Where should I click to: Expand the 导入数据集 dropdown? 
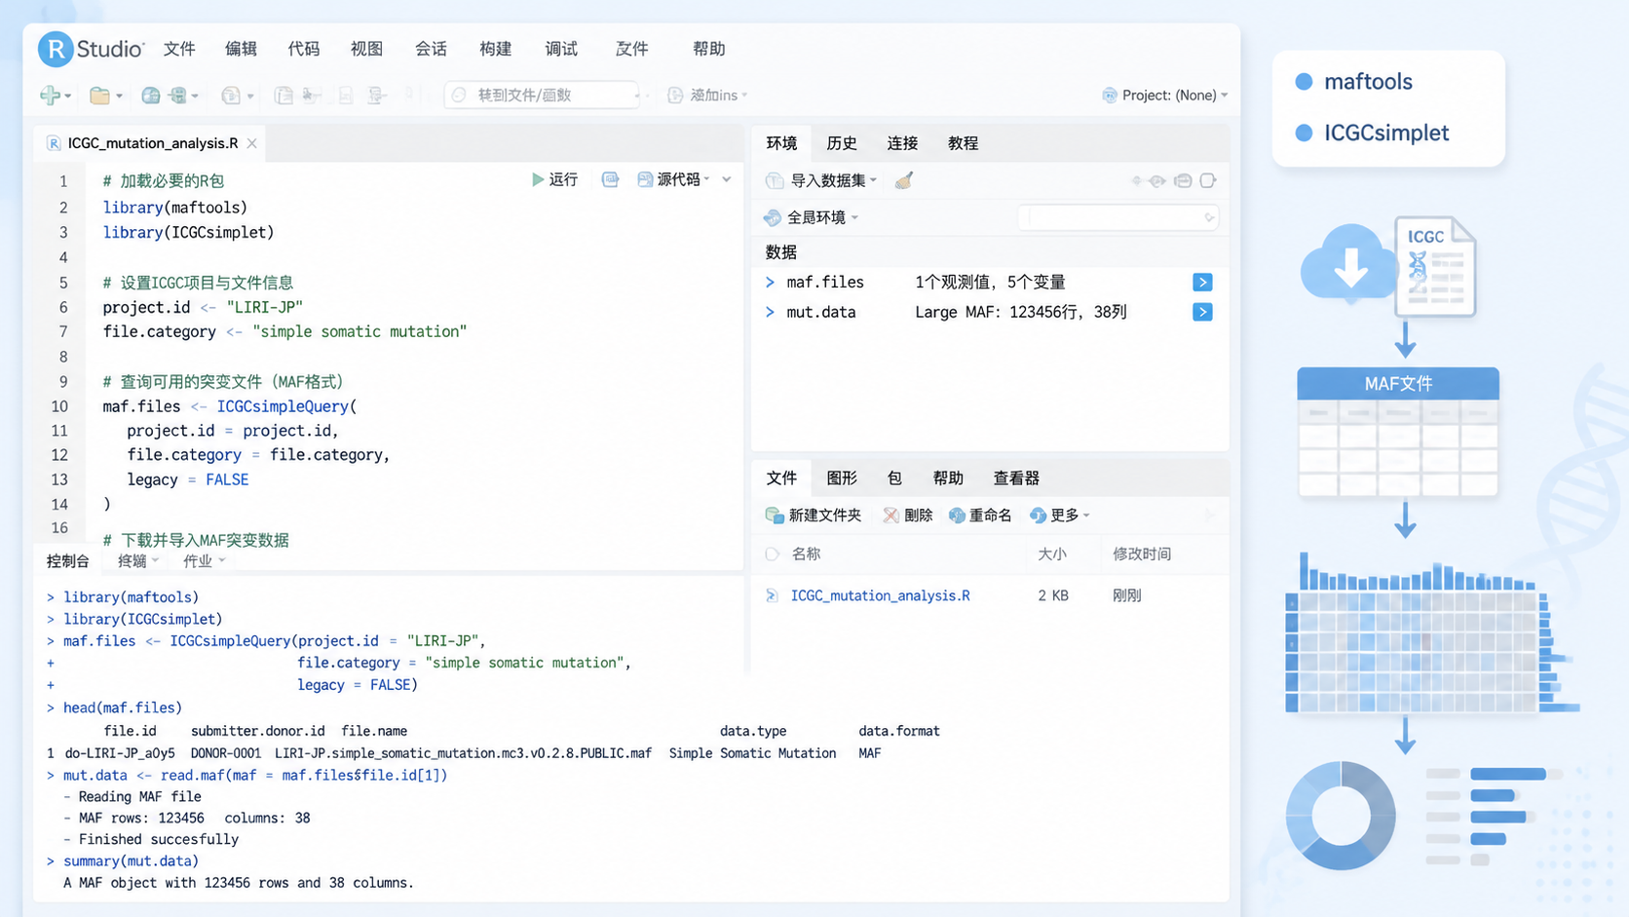point(874,180)
